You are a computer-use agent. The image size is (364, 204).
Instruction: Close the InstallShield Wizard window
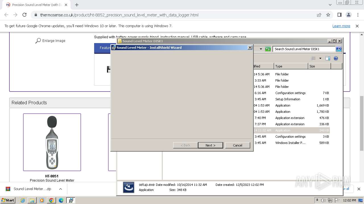[250, 47]
